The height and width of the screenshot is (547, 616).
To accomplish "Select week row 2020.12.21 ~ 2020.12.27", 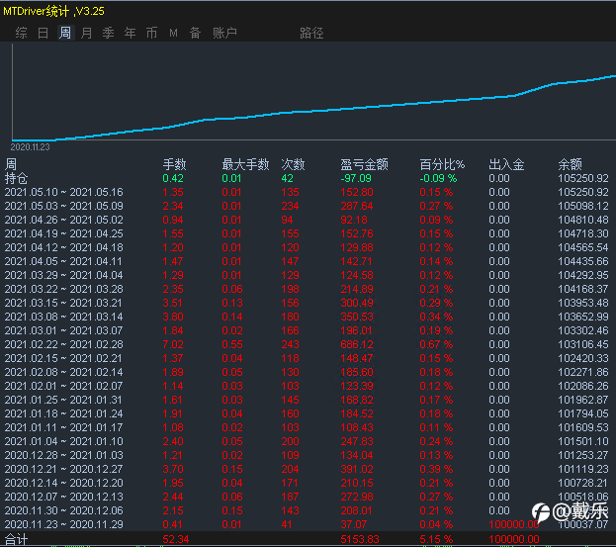I will (x=63, y=469).
